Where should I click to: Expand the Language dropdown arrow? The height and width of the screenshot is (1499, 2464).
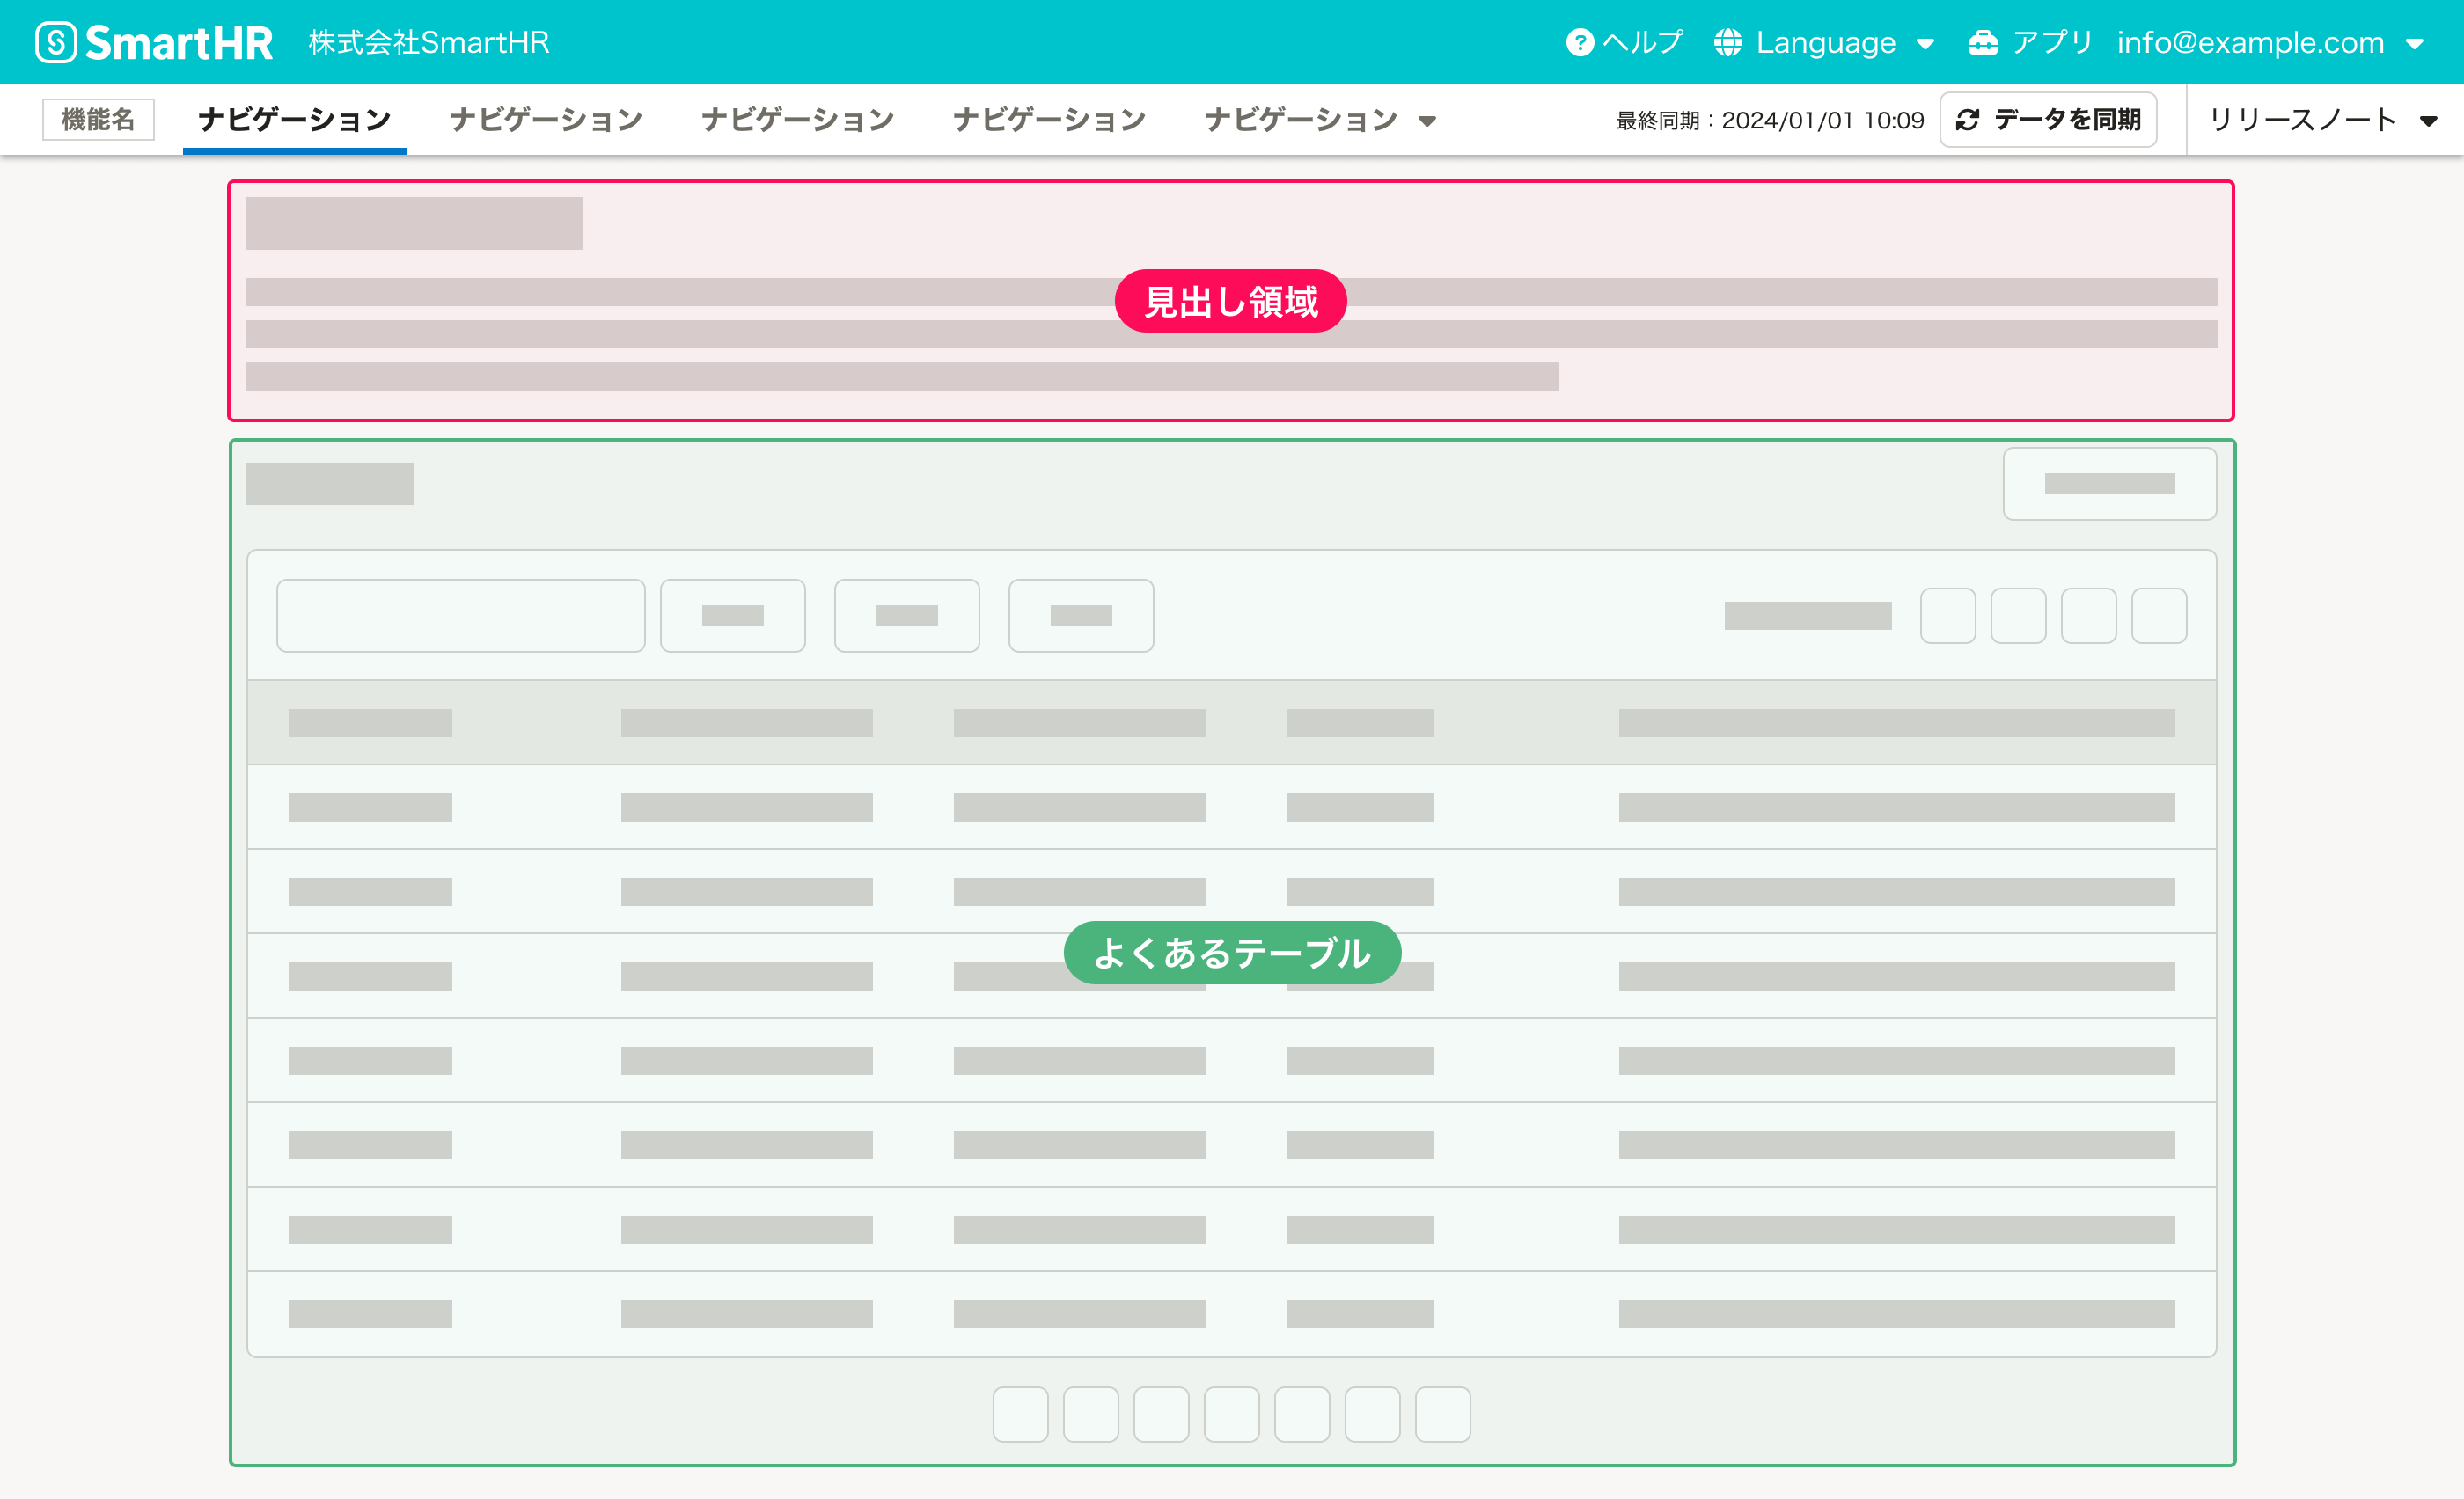pos(1925,44)
